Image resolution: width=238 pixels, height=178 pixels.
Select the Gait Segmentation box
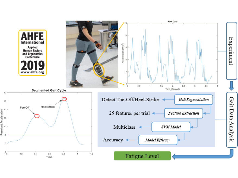tap(193, 100)
